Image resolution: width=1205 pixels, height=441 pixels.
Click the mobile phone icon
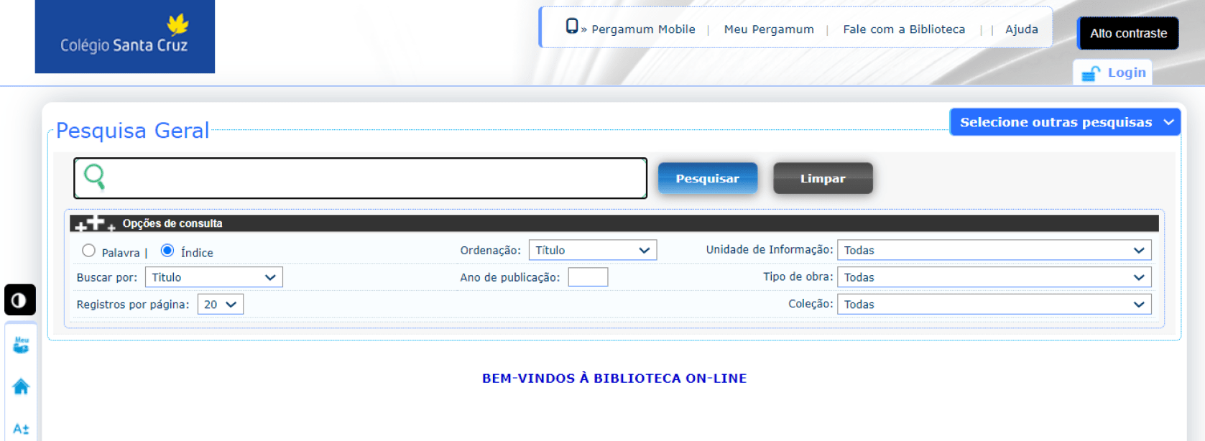pyautogui.click(x=572, y=27)
